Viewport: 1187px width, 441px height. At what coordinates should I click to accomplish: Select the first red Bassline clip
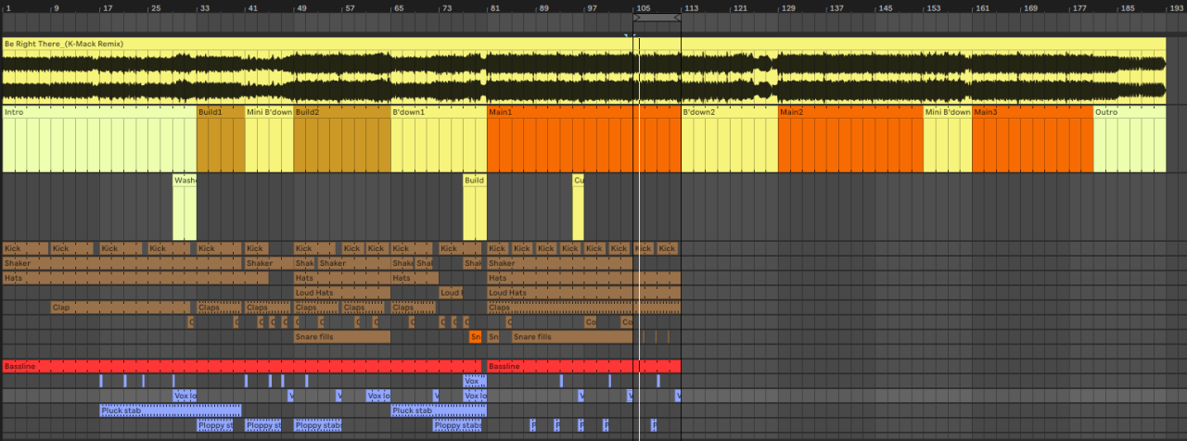[x=241, y=367]
